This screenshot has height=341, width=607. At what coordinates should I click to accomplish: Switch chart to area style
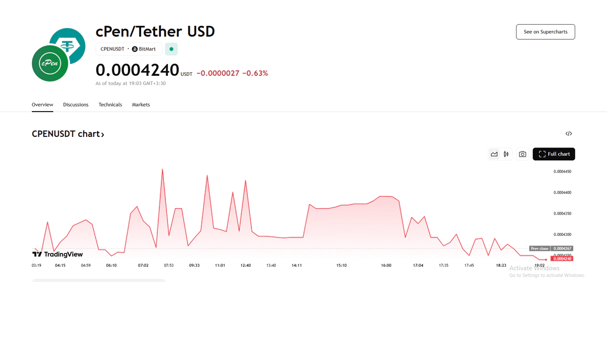pos(494,154)
